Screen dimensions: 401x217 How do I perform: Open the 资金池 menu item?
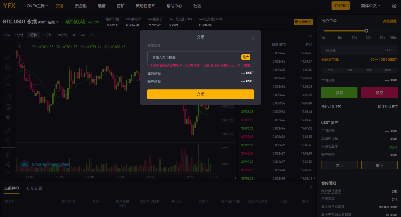pyautogui.click(x=81, y=6)
